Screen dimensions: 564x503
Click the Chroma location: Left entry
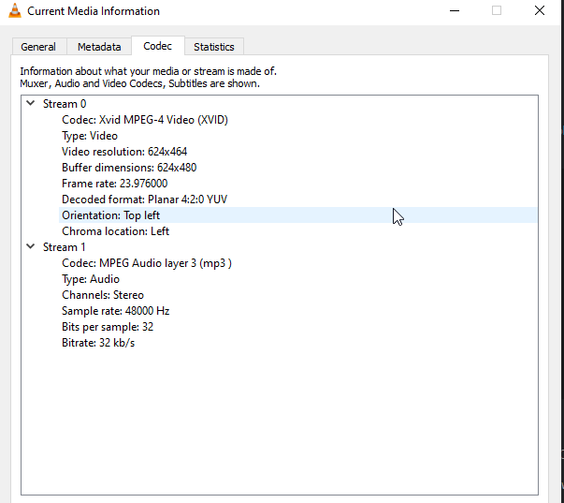click(115, 231)
